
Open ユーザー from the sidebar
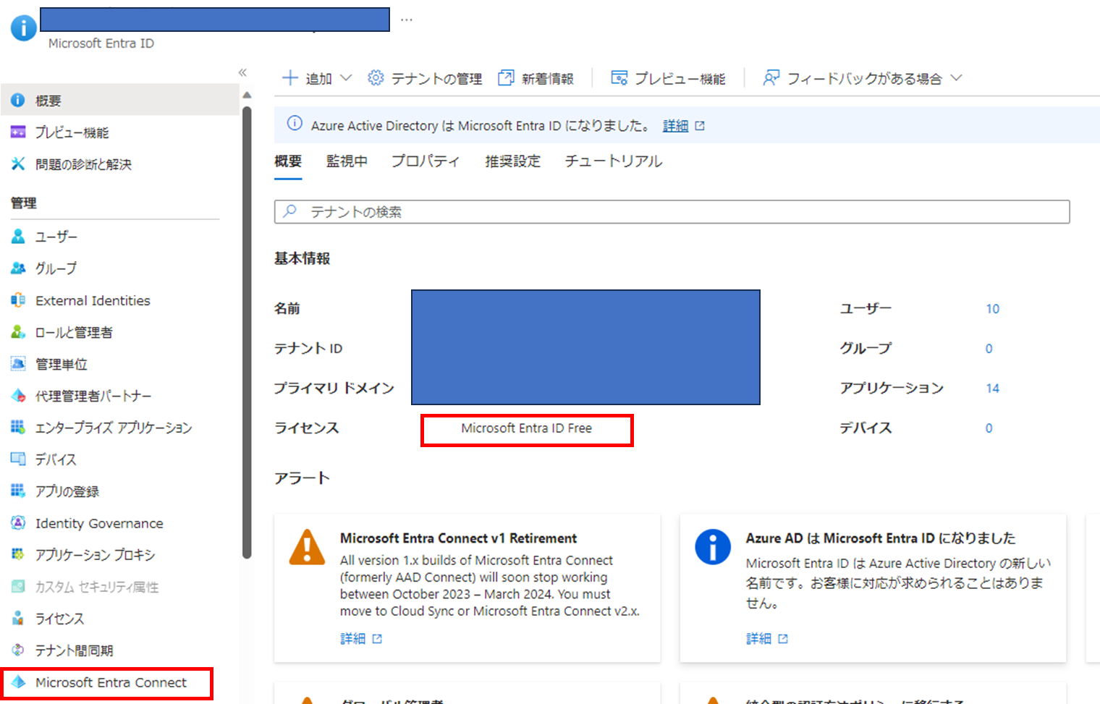pos(56,237)
